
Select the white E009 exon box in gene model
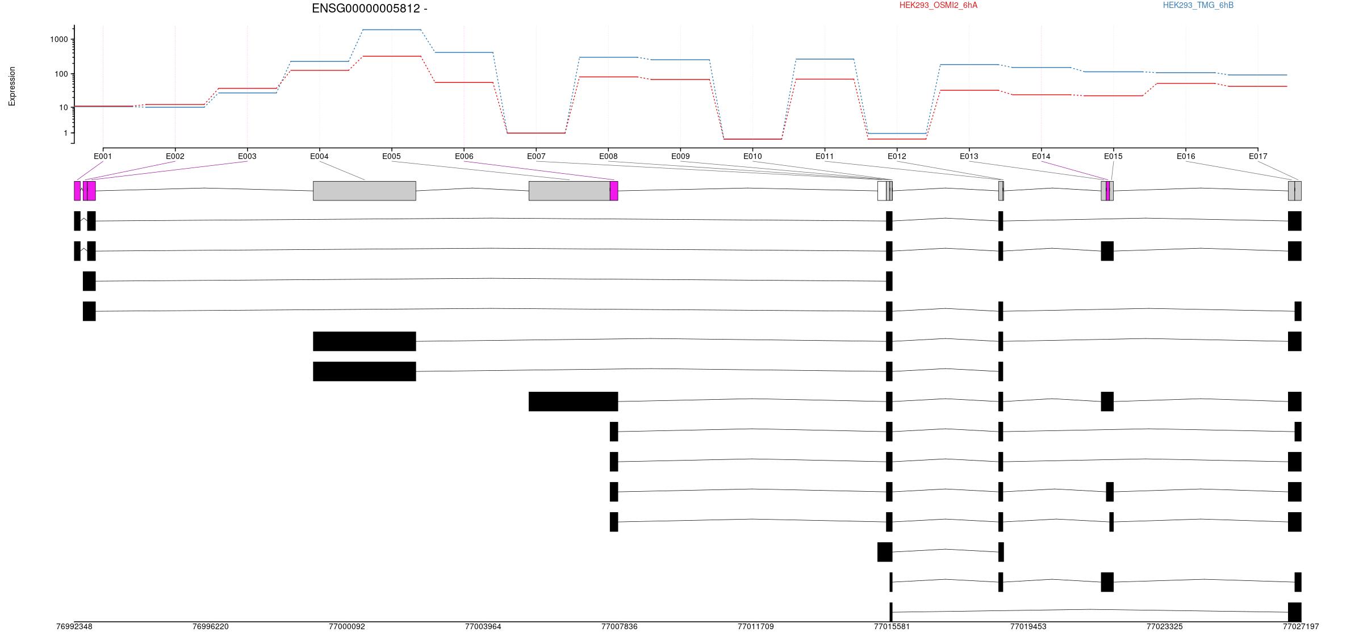(x=882, y=191)
